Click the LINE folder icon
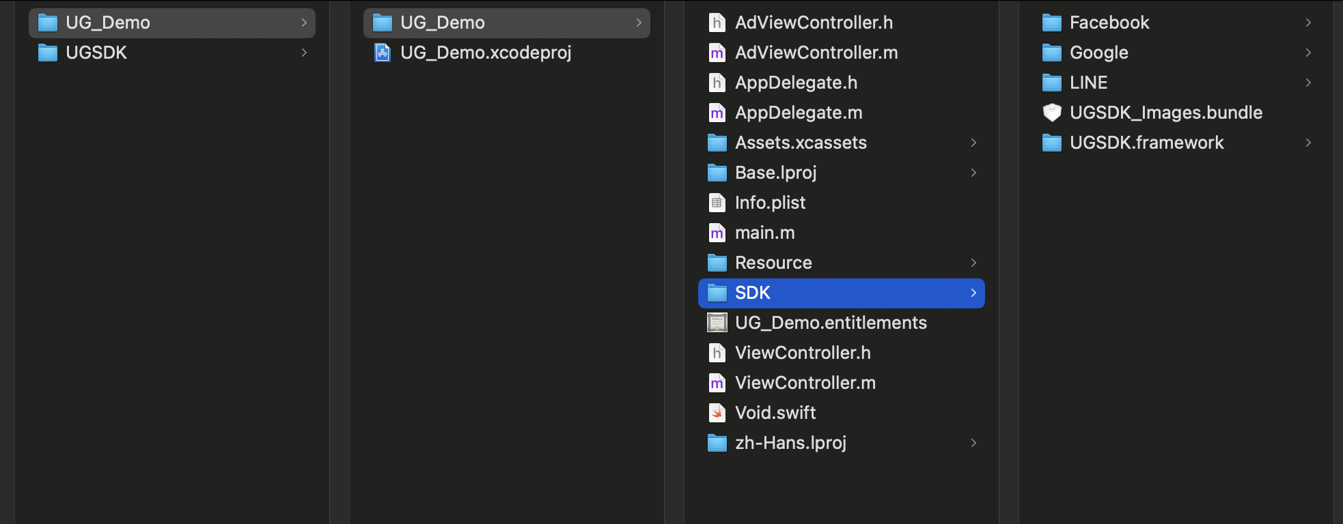Image resolution: width=1343 pixels, height=524 pixels. (x=1052, y=83)
